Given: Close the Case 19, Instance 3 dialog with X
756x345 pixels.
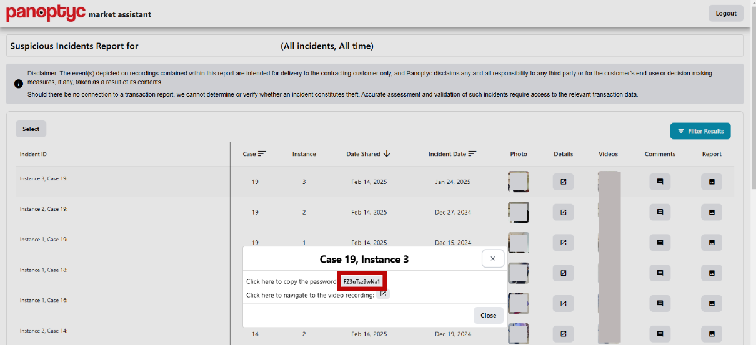Looking at the screenshot, I should pyautogui.click(x=492, y=258).
